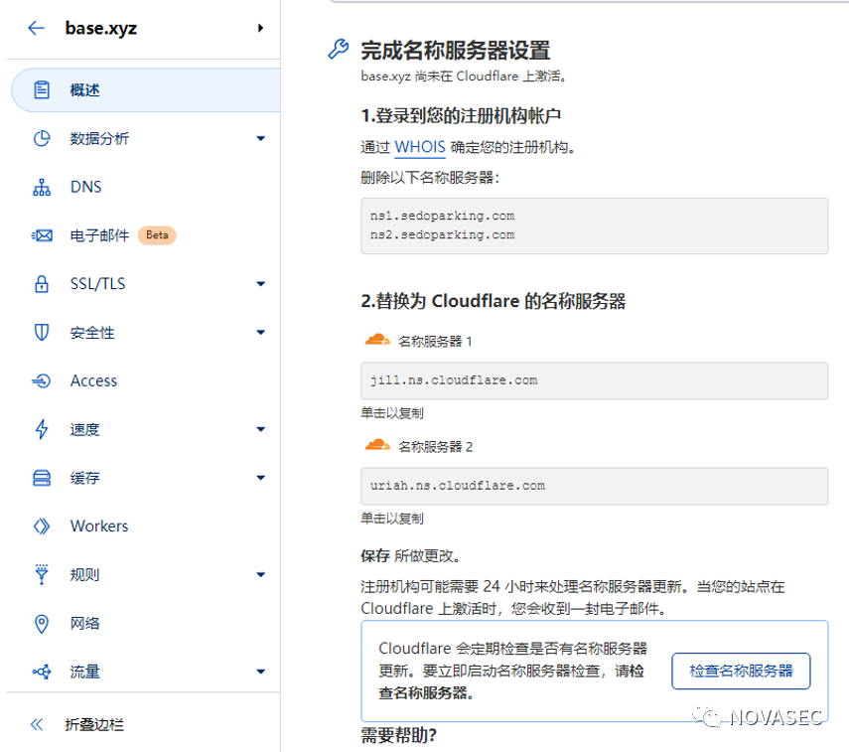Click the 检查名称服务器 button
The image size is (849, 752).
[741, 672]
